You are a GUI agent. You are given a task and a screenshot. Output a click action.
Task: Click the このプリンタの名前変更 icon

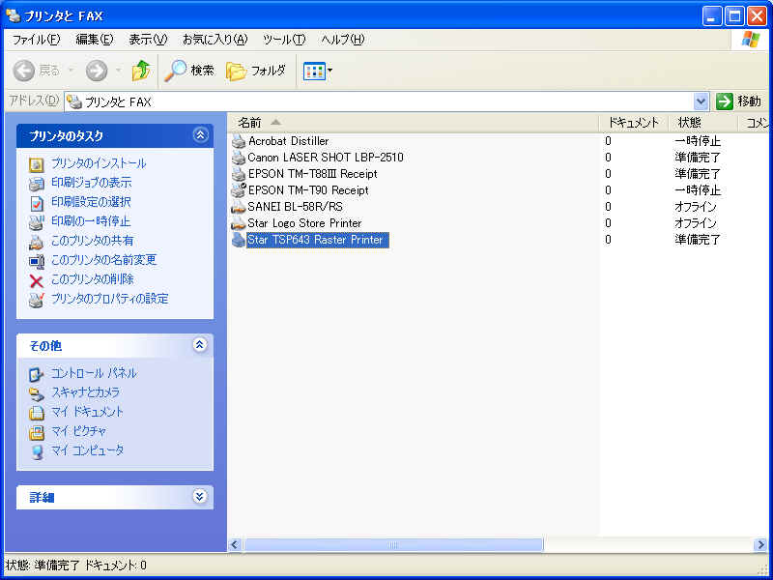(x=37, y=261)
